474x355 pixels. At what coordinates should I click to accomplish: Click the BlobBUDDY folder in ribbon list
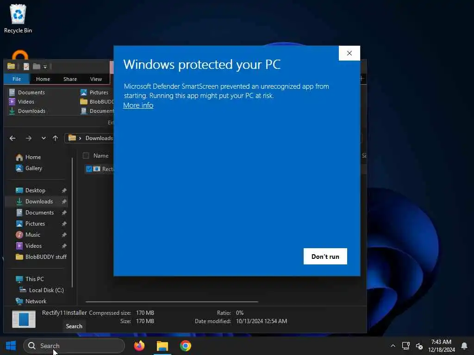97,102
